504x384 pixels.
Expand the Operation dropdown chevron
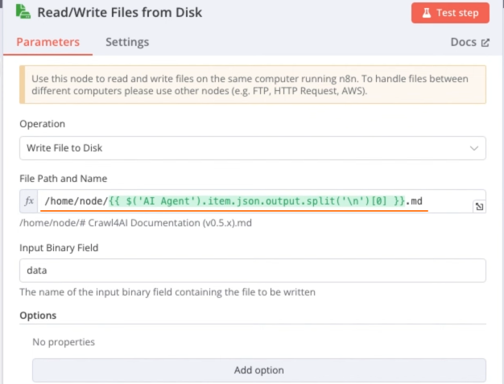tap(473, 148)
